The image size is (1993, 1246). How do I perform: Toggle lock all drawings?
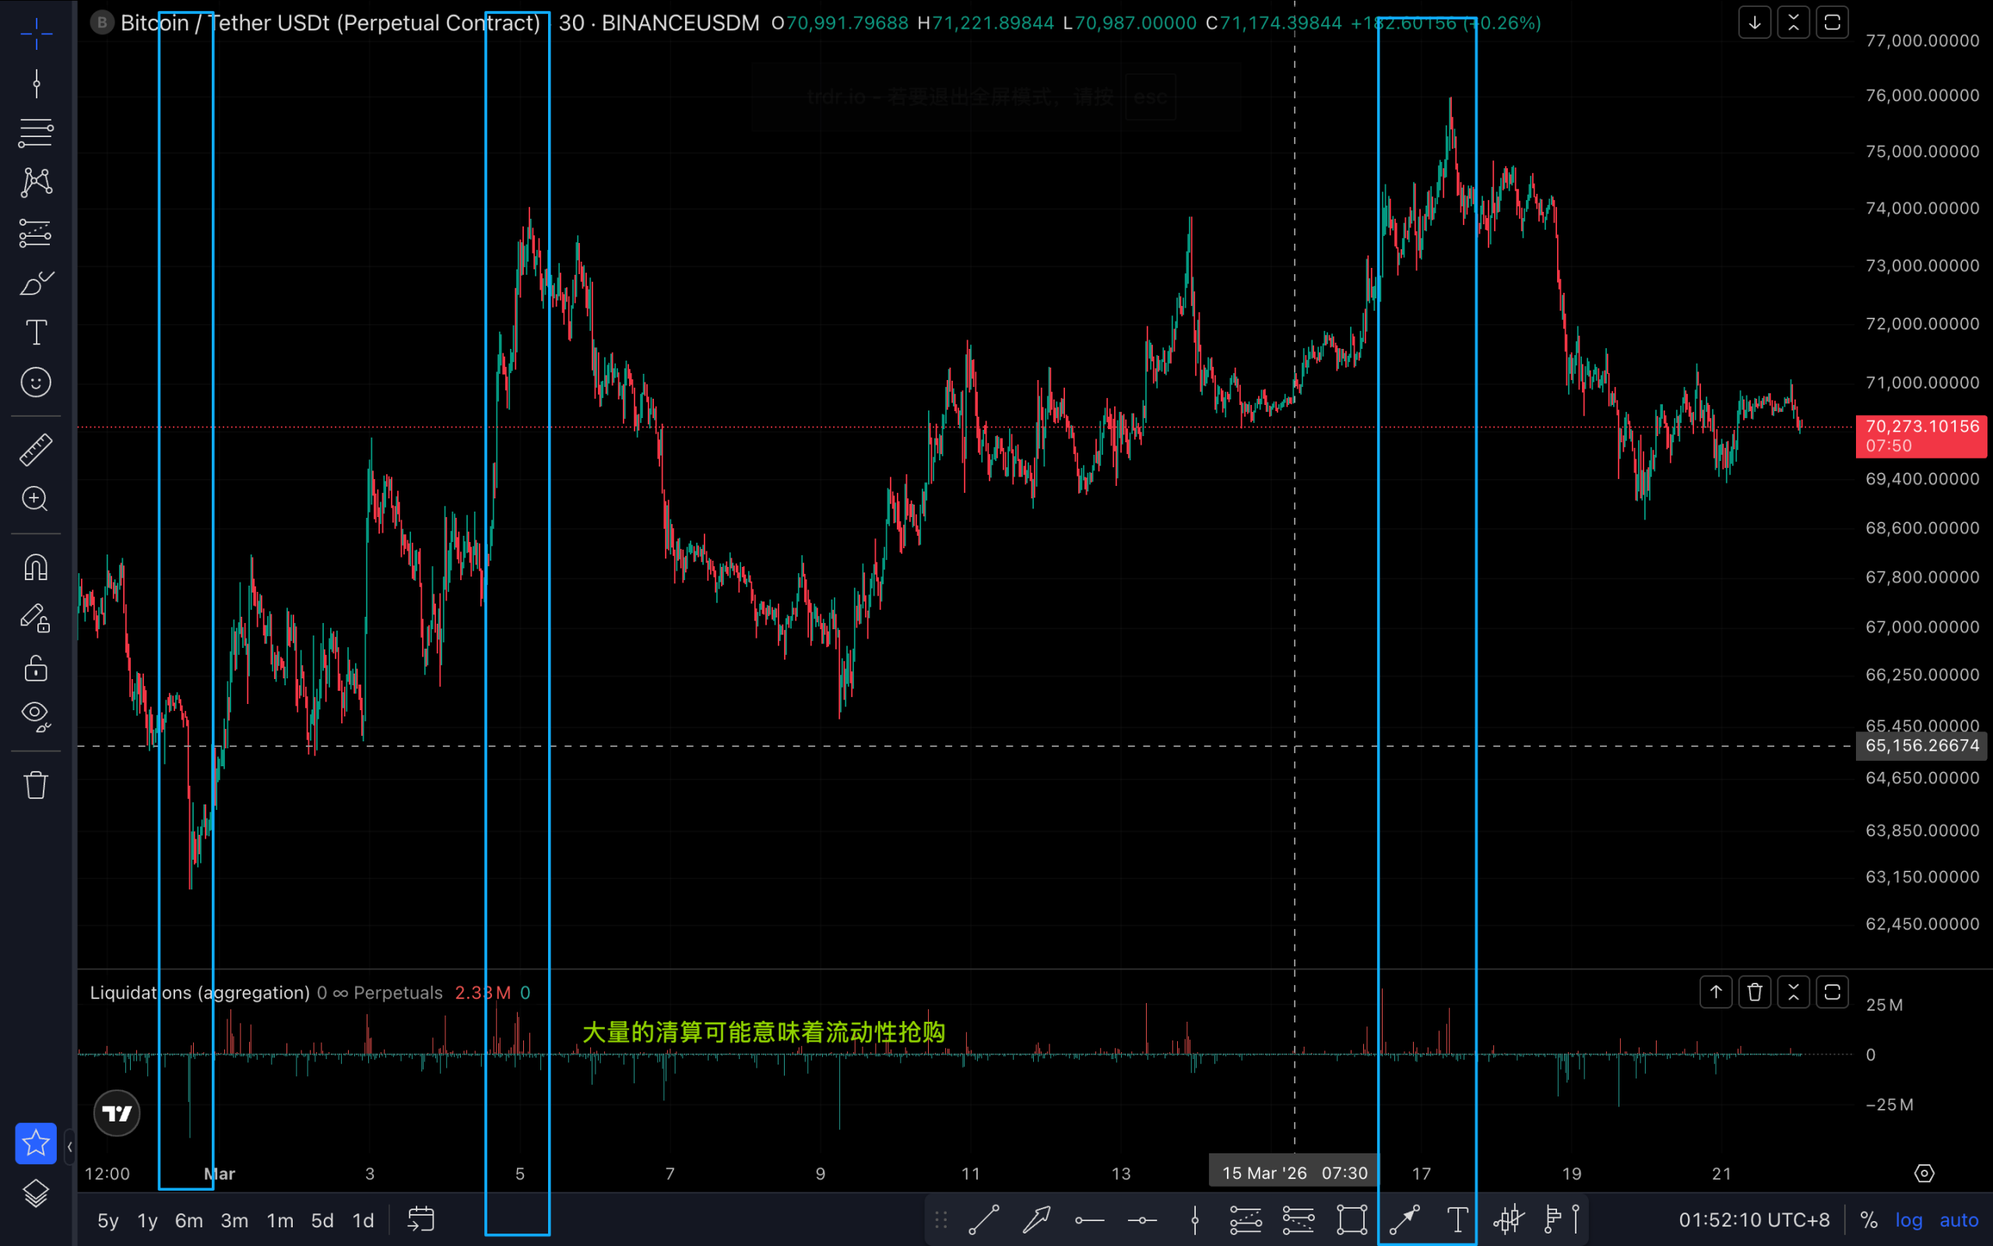(x=35, y=667)
